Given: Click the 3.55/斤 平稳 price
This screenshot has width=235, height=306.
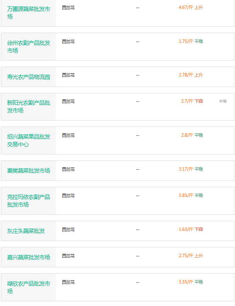Looking at the screenshot, I should point(191,282).
